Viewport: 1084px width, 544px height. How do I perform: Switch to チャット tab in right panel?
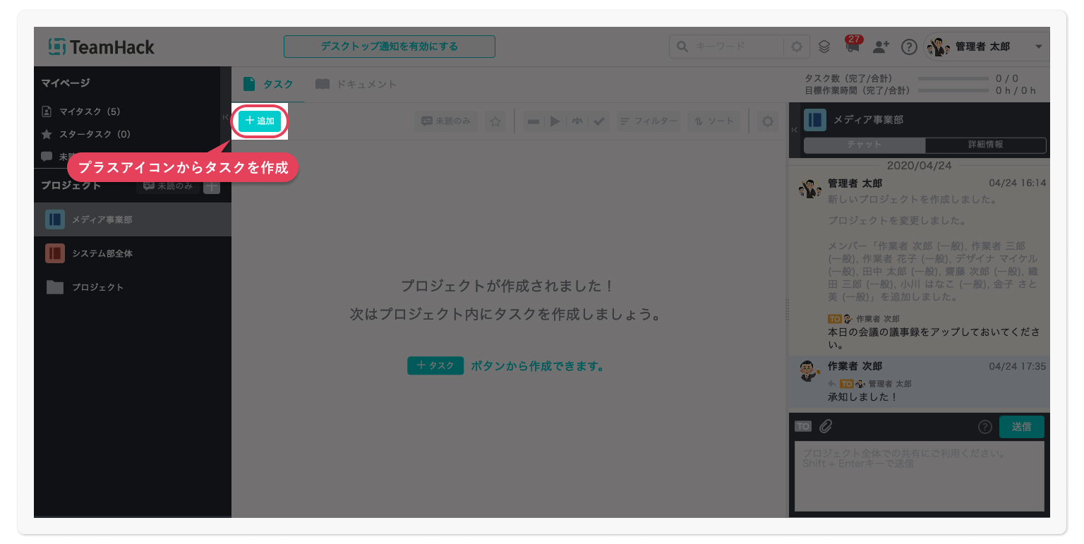click(x=865, y=144)
